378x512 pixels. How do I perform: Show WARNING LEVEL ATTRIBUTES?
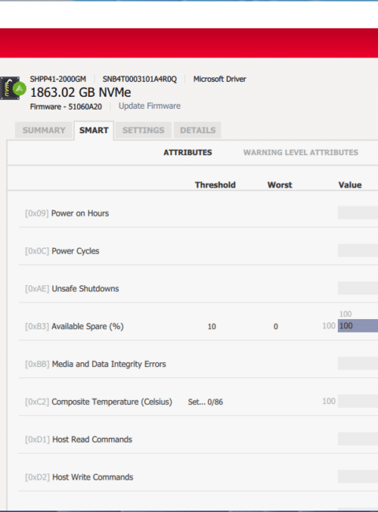[301, 153]
